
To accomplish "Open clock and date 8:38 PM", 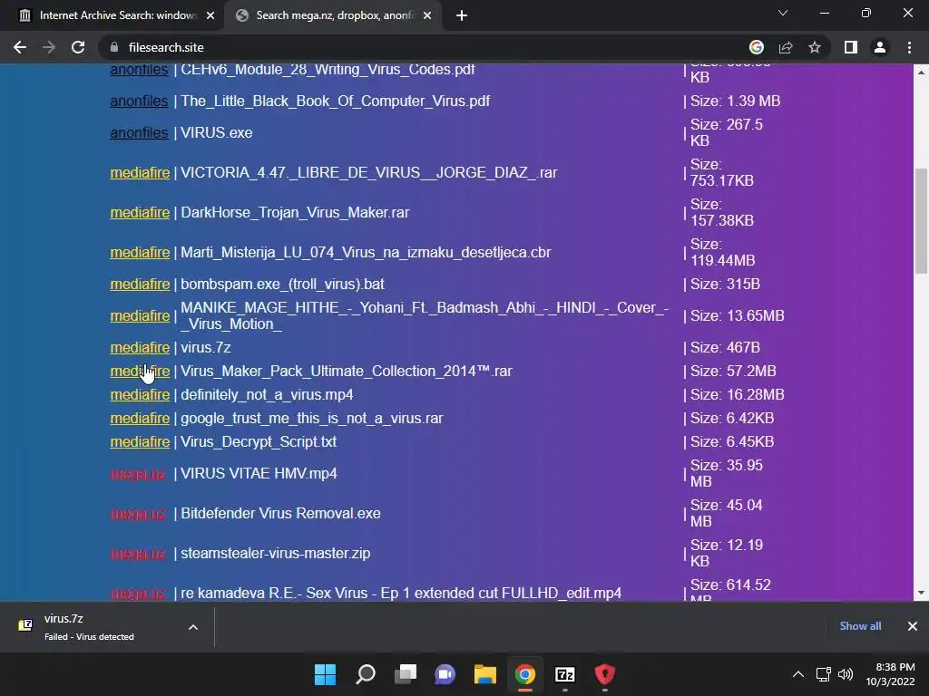I will [x=890, y=674].
